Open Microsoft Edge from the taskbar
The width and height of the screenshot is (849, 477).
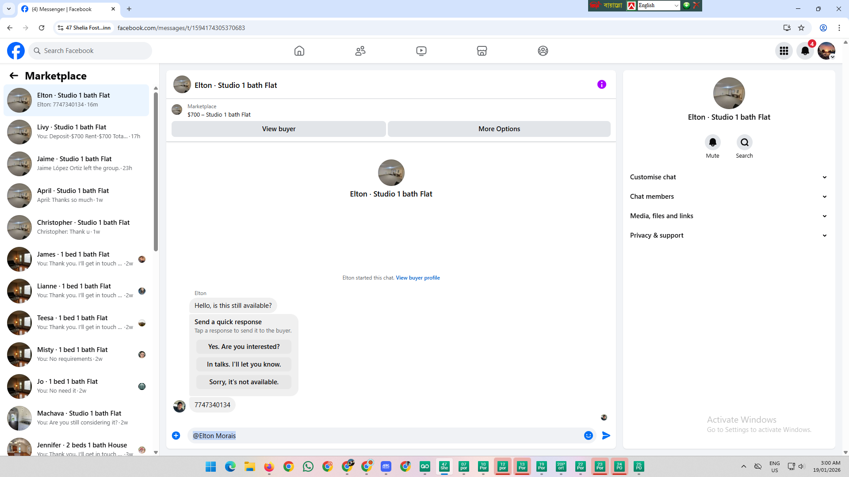coord(230,466)
